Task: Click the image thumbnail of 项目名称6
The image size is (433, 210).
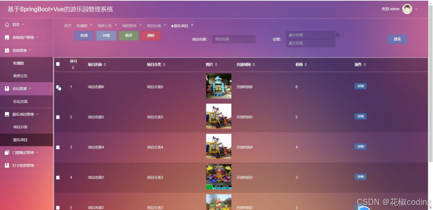Action: (x=219, y=86)
